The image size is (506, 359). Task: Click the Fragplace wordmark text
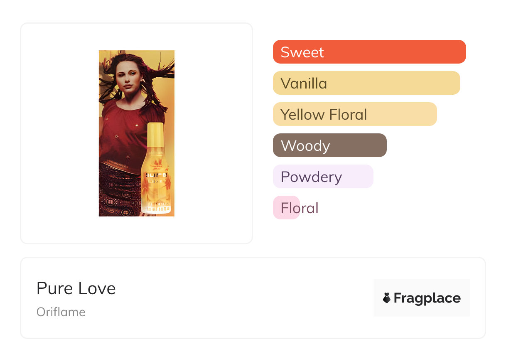[427, 298]
